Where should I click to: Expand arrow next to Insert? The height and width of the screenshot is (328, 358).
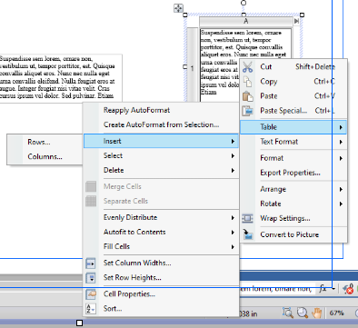click(233, 142)
